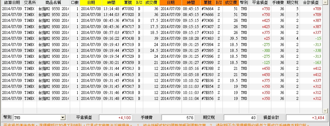Select sell order #7E856 cell
The image size is (330, 126).
click(x=207, y=99)
